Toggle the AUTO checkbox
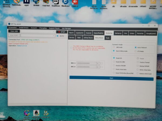162x121 pixels. point(58,36)
